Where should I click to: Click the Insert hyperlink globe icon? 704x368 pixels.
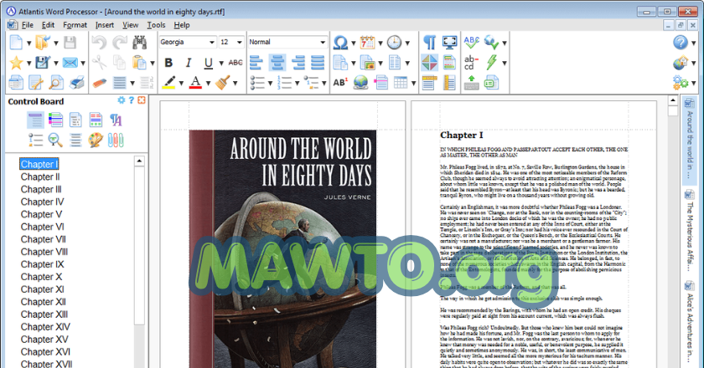click(x=361, y=83)
